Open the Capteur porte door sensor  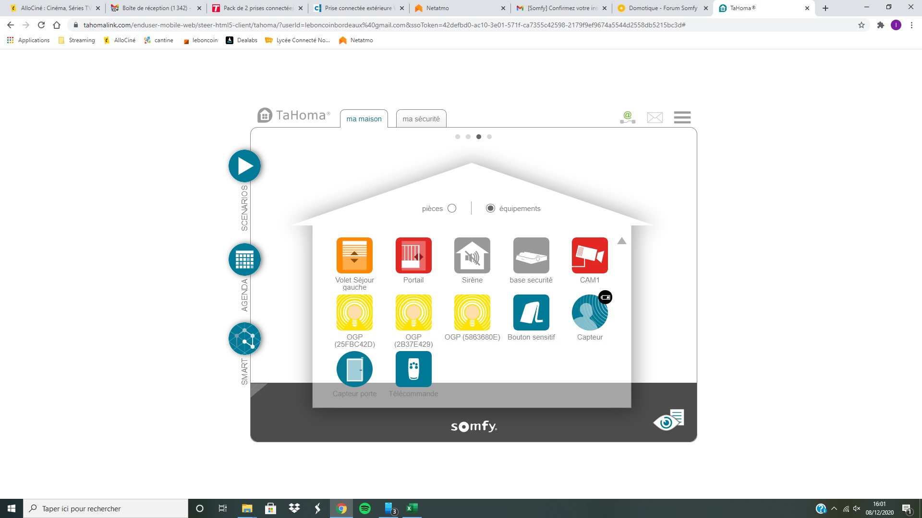point(354,369)
